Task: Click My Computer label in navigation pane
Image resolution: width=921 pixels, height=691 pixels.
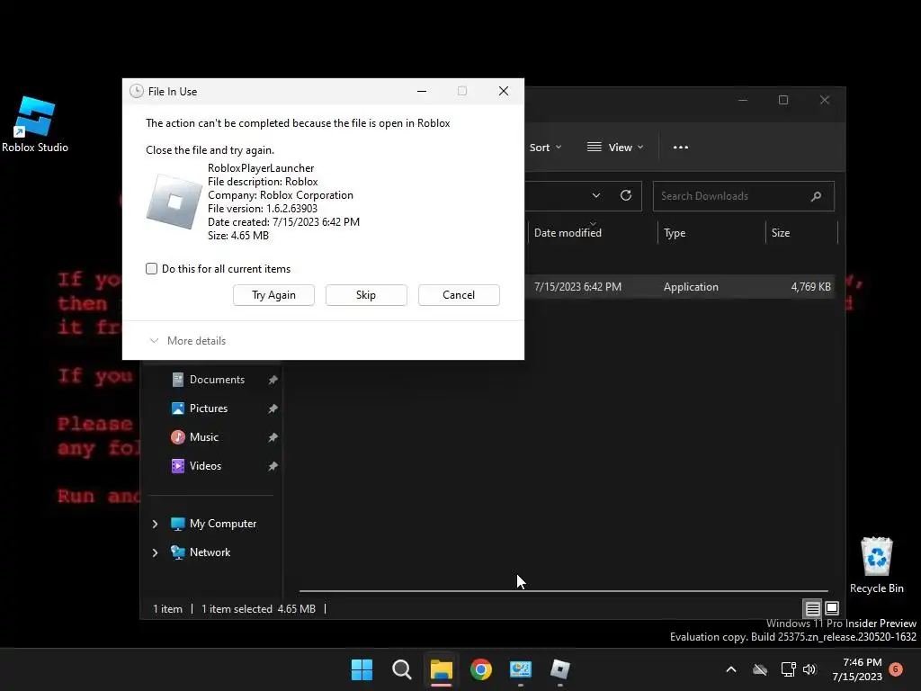Action: click(x=223, y=524)
